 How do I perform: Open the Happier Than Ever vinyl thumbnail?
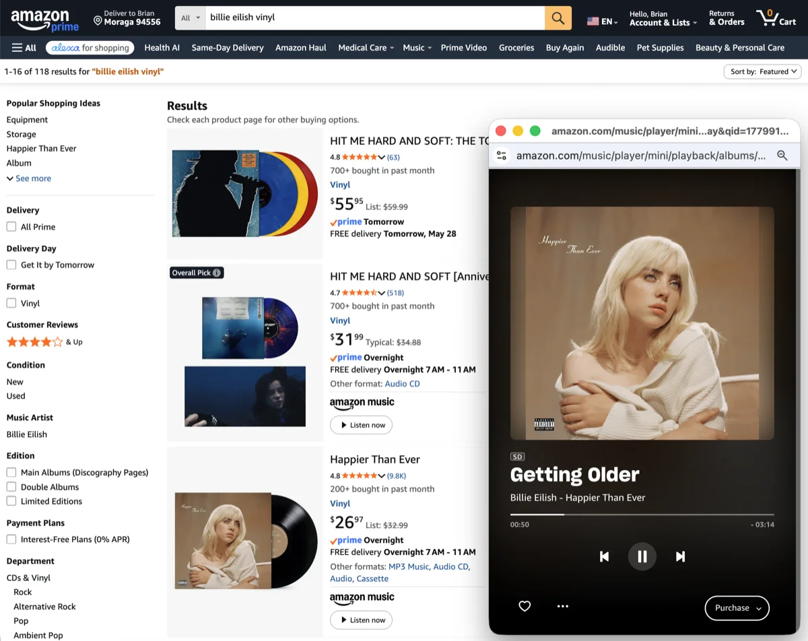pyautogui.click(x=245, y=541)
